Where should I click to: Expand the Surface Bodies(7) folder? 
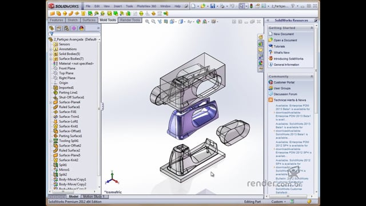coord(51,59)
